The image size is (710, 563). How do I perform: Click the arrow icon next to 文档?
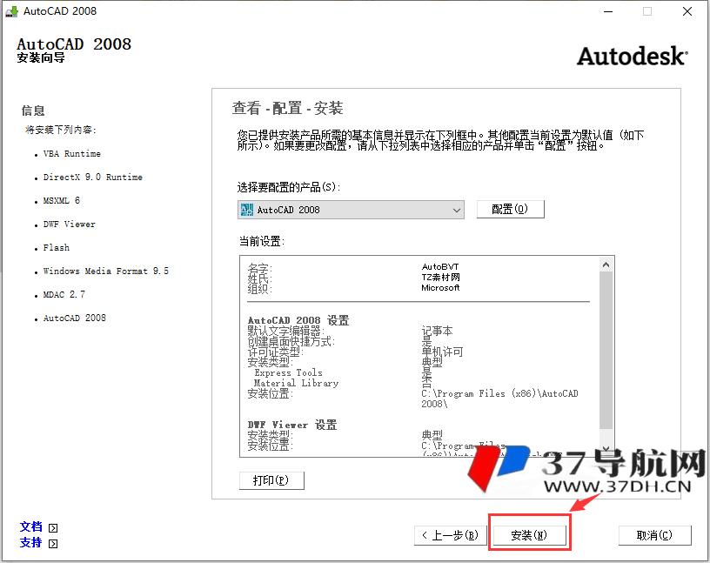53,527
